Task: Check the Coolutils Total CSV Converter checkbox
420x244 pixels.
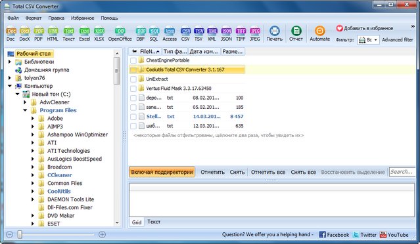Action: [133, 70]
